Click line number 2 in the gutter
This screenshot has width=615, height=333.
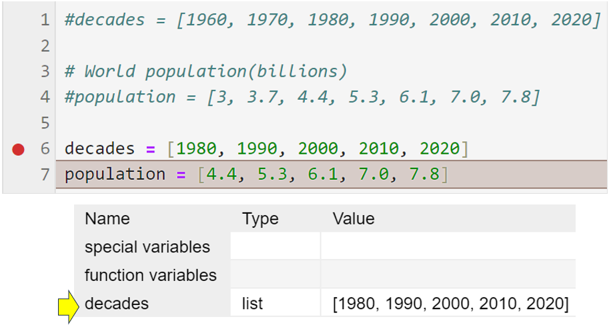[x=45, y=46]
